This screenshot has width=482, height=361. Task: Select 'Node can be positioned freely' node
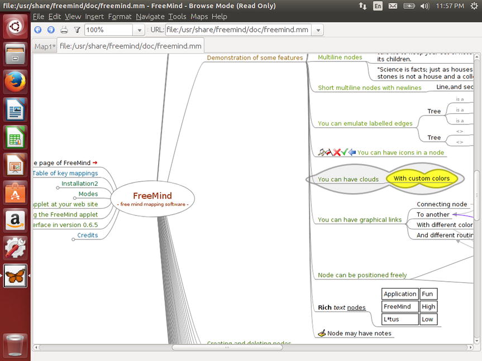pyautogui.click(x=362, y=275)
